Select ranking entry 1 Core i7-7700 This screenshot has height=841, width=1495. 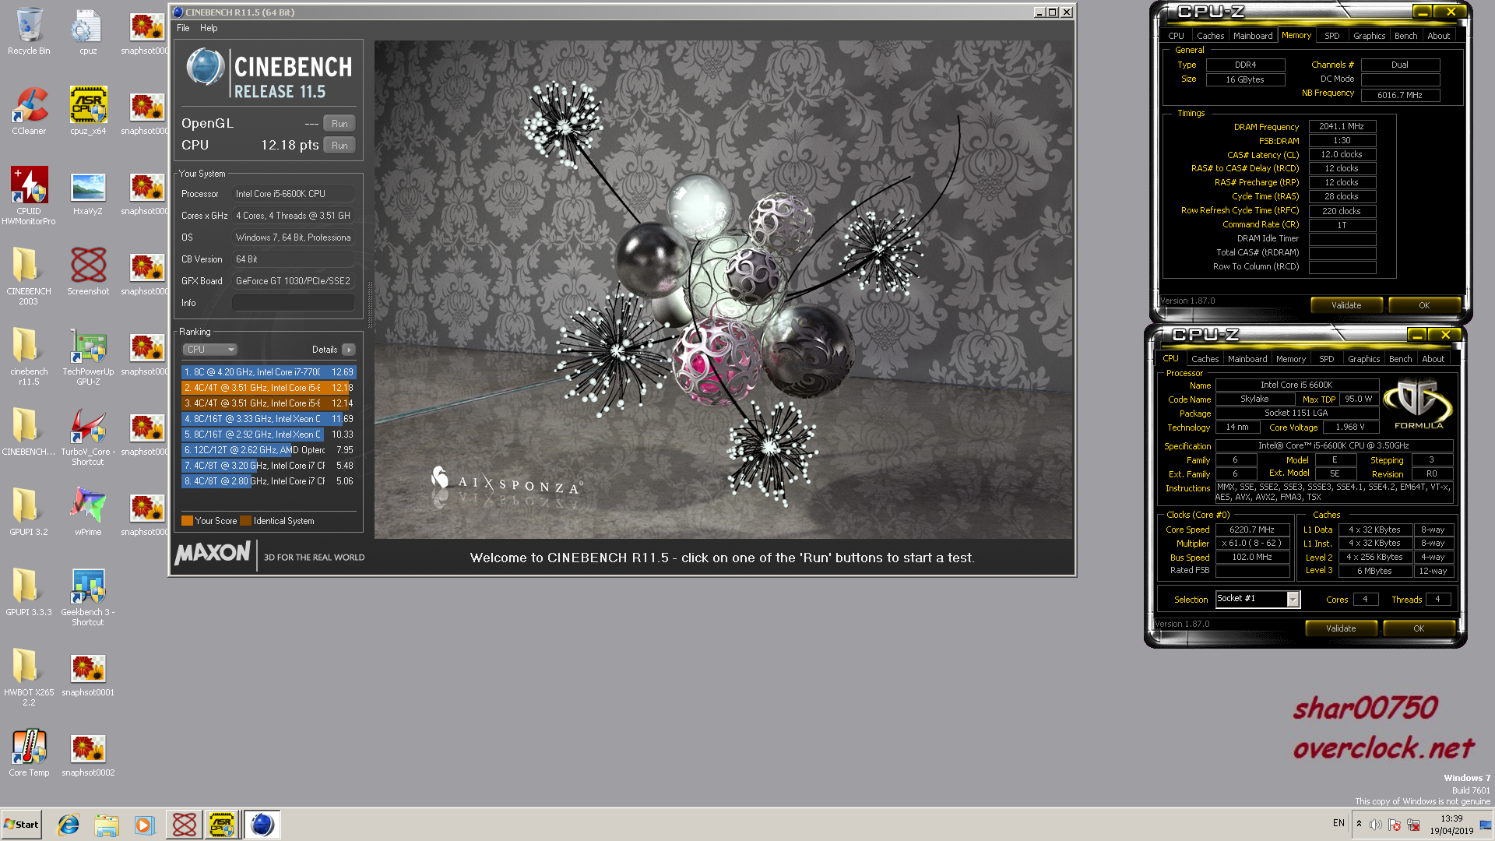tap(269, 372)
